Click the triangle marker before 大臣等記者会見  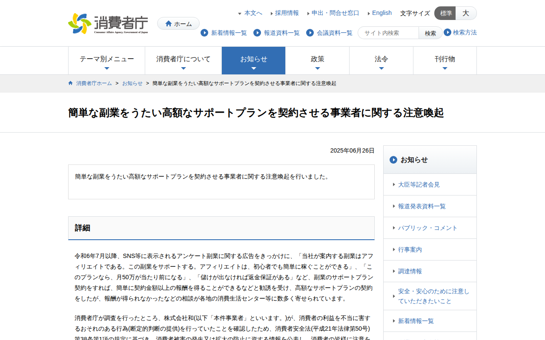[x=394, y=184]
